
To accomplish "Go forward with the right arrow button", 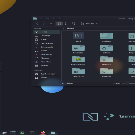I will pyautogui.click(x=45, y=24).
